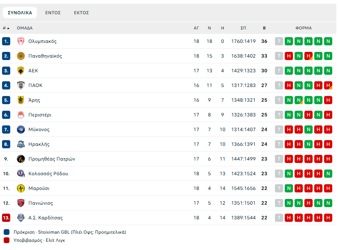Click the Μαρούσι yellow team logo
This screenshot has height=250, width=338.
pos(21,188)
